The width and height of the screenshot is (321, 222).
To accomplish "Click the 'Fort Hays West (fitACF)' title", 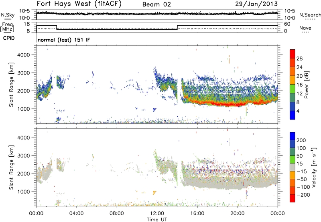I will click(x=79, y=4).
